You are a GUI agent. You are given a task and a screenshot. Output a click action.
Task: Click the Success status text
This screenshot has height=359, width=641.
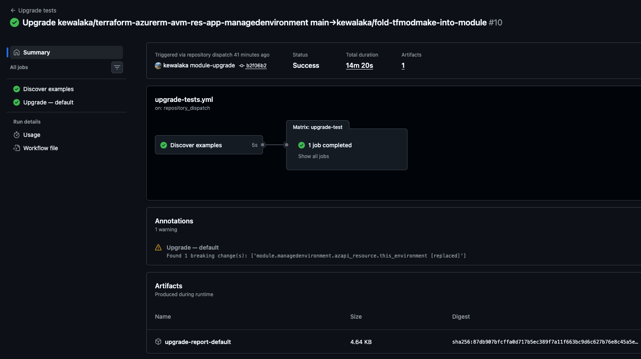point(306,65)
